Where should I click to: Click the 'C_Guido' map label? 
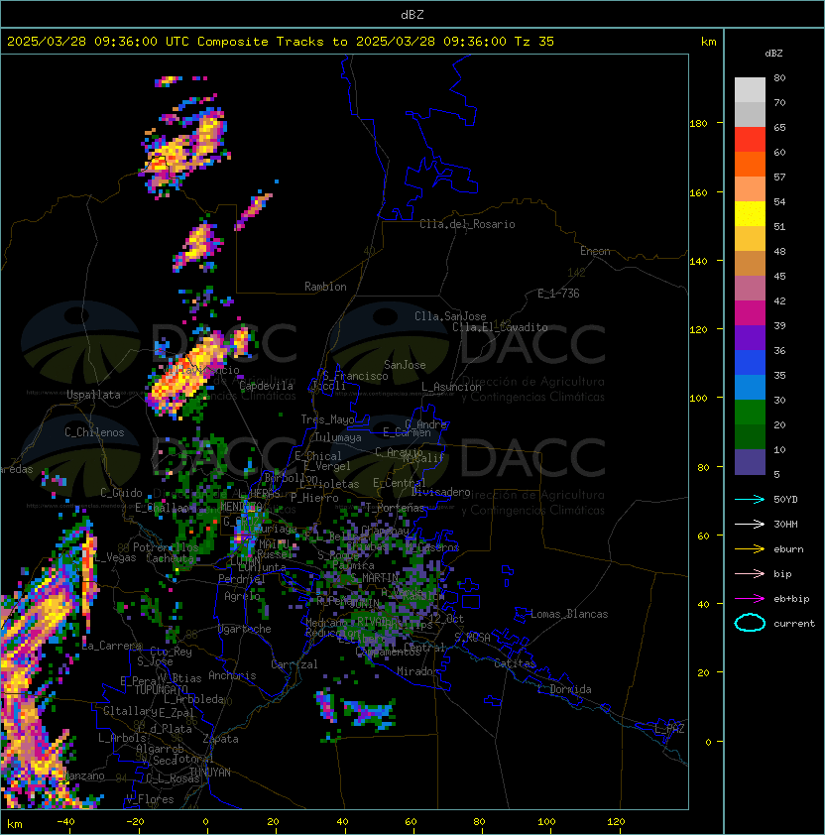click(x=121, y=493)
